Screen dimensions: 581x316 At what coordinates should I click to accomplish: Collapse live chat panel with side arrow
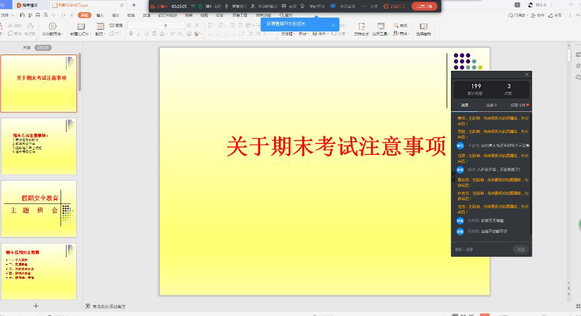453,176
